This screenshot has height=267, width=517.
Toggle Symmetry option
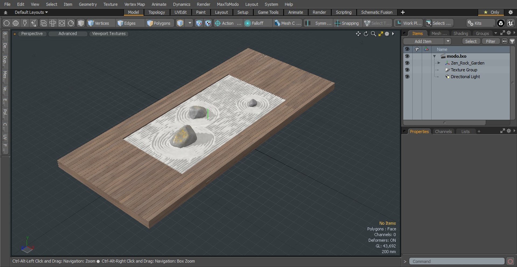click(319, 23)
